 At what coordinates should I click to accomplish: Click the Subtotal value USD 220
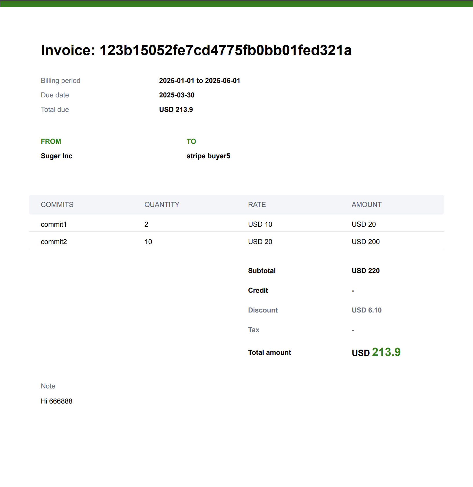tap(365, 271)
